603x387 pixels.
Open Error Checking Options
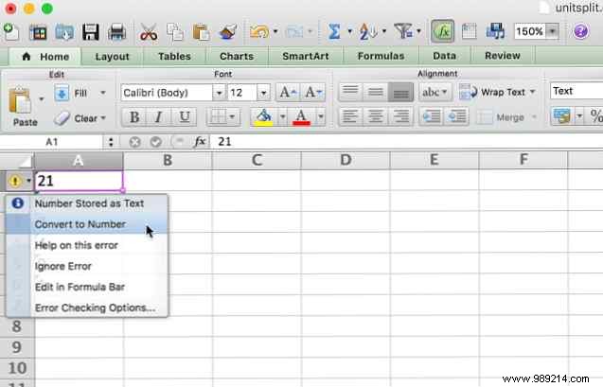[x=87, y=308]
